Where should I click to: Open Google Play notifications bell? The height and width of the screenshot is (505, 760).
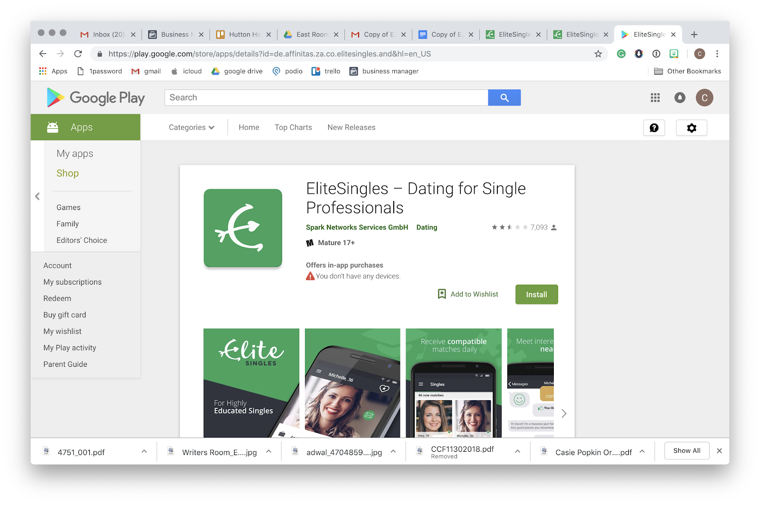680,97
